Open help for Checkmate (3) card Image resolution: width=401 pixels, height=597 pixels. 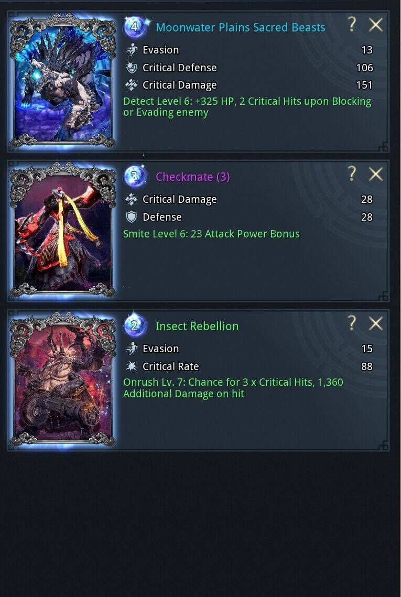pos(352,175)
